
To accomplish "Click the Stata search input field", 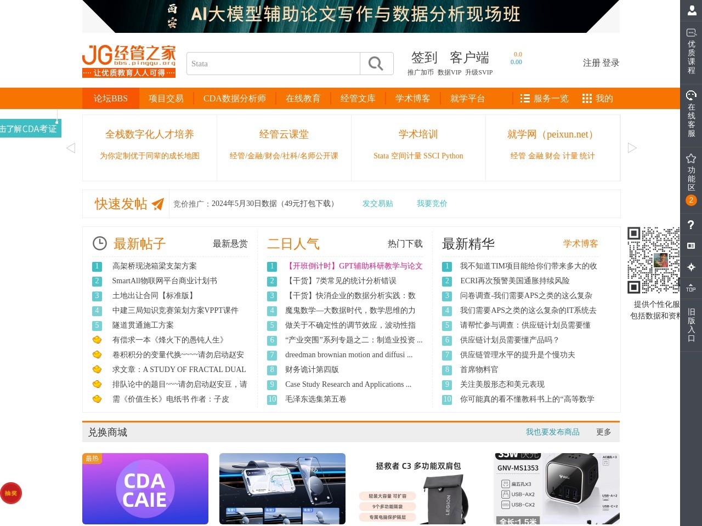I will (273, 64).
